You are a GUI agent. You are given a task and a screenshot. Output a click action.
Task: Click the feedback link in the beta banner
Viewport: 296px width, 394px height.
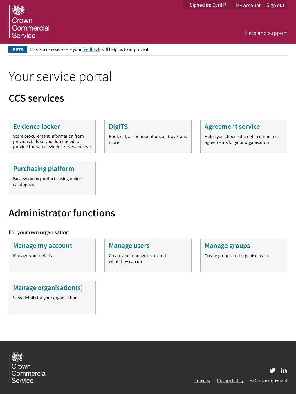(91, 49)
